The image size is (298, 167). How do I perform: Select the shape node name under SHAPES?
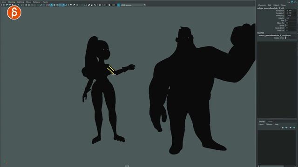pos(274,35)
